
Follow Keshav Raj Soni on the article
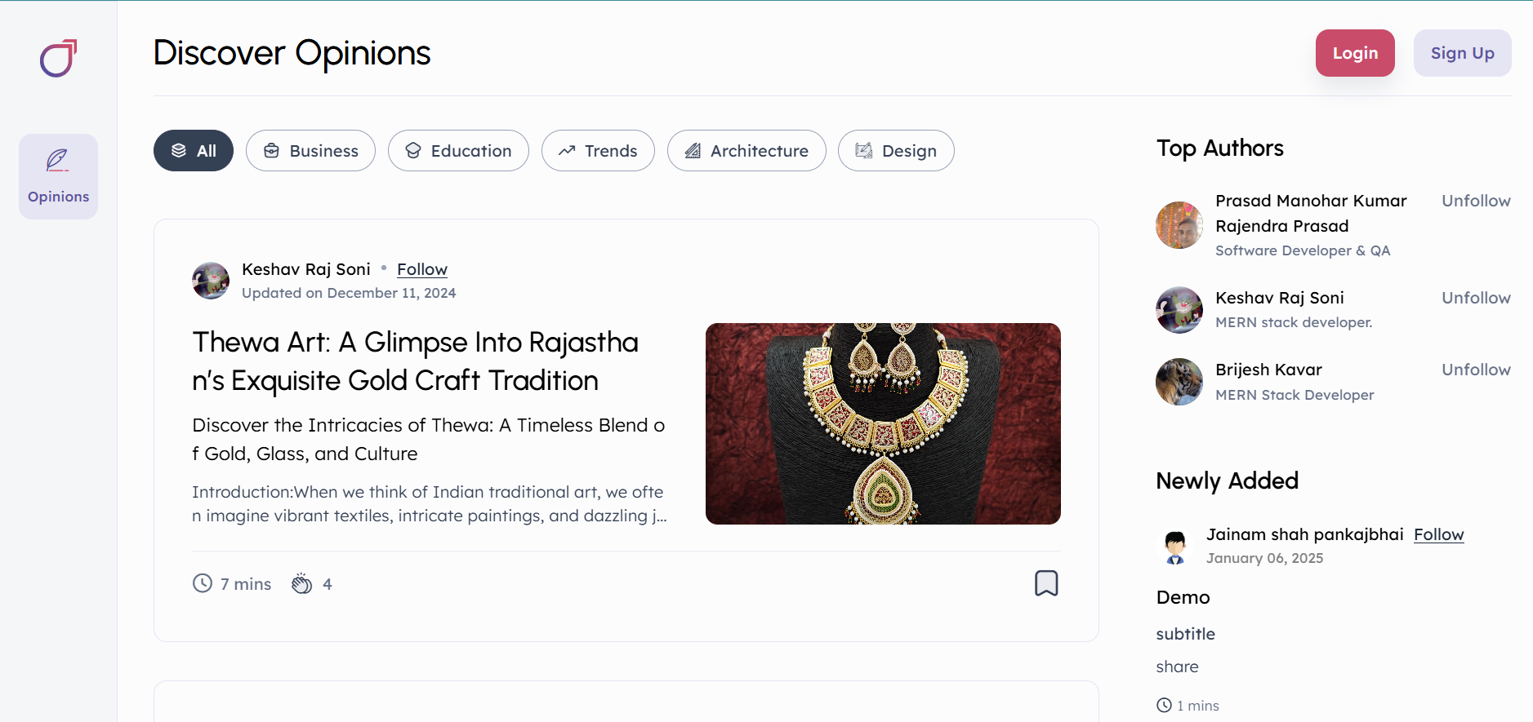point(422,269)
